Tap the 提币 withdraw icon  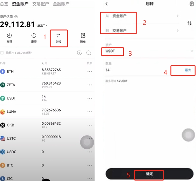[34, 36]
